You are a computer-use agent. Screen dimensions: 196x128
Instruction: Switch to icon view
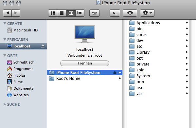click(x=53, y=13)
